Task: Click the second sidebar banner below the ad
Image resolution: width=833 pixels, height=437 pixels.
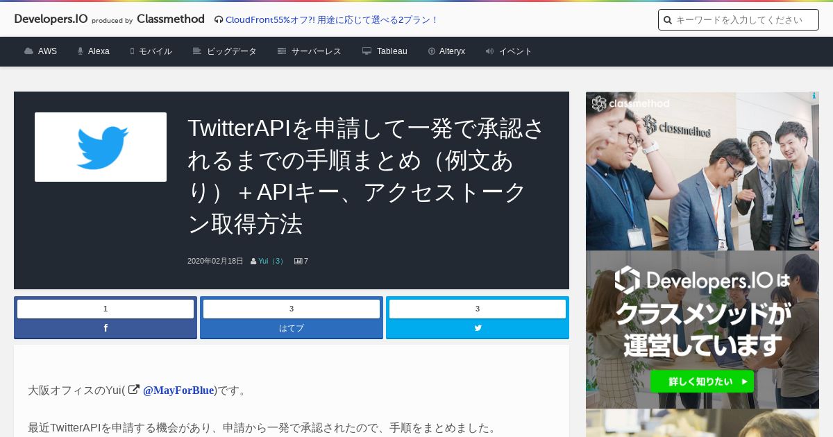Action: click(x=702, y=423)
